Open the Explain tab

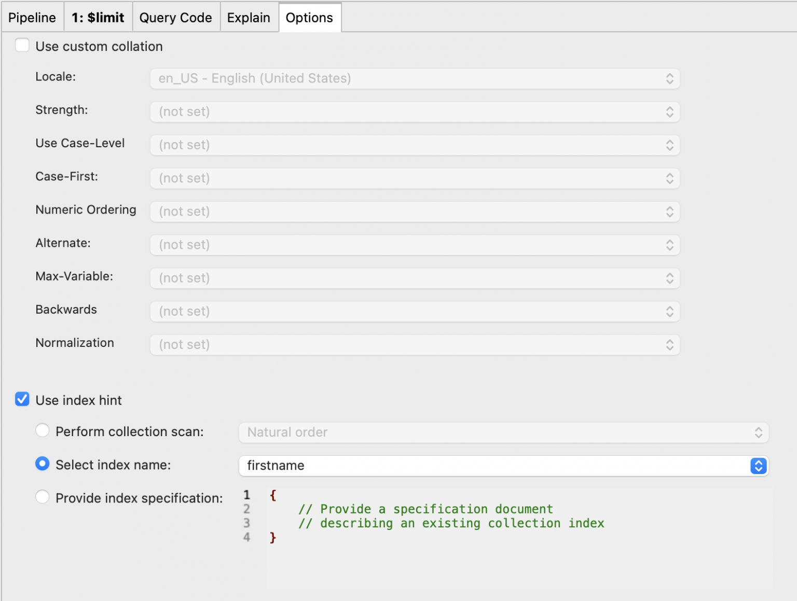(249, 17)
